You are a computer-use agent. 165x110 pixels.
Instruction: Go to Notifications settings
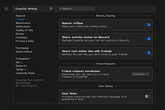[x=23, y=27]
